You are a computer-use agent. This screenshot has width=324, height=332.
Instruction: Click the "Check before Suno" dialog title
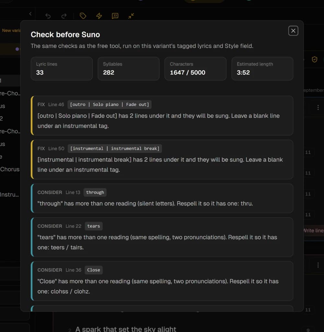[x=65, y=35]
